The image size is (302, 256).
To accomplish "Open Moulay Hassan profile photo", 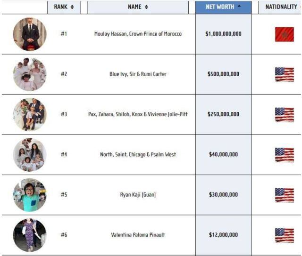I will coord(30,34).
